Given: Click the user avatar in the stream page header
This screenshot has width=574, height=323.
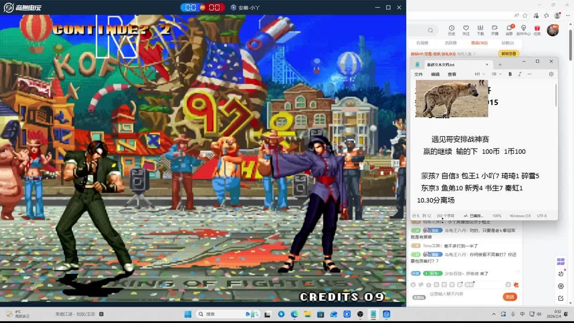Looking at the screenshot, I should (552, 30).
